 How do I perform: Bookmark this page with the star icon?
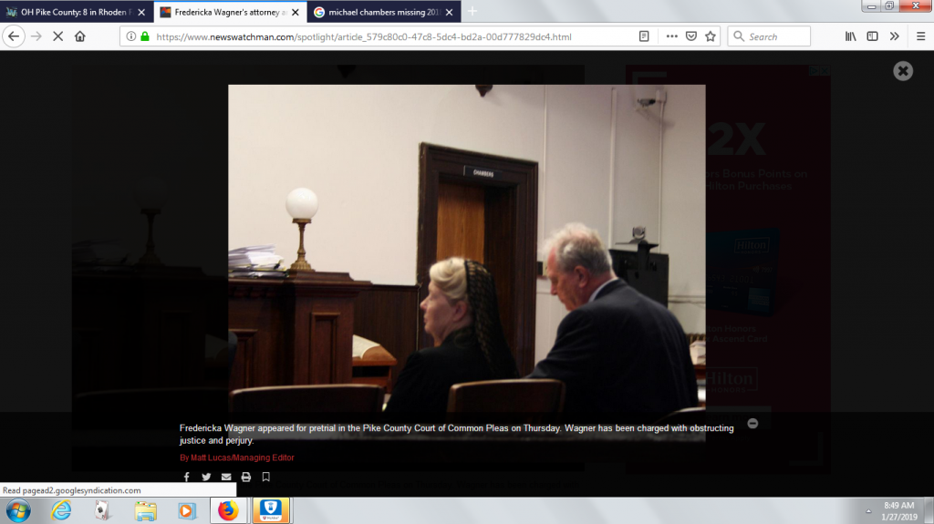click(711, 36)
